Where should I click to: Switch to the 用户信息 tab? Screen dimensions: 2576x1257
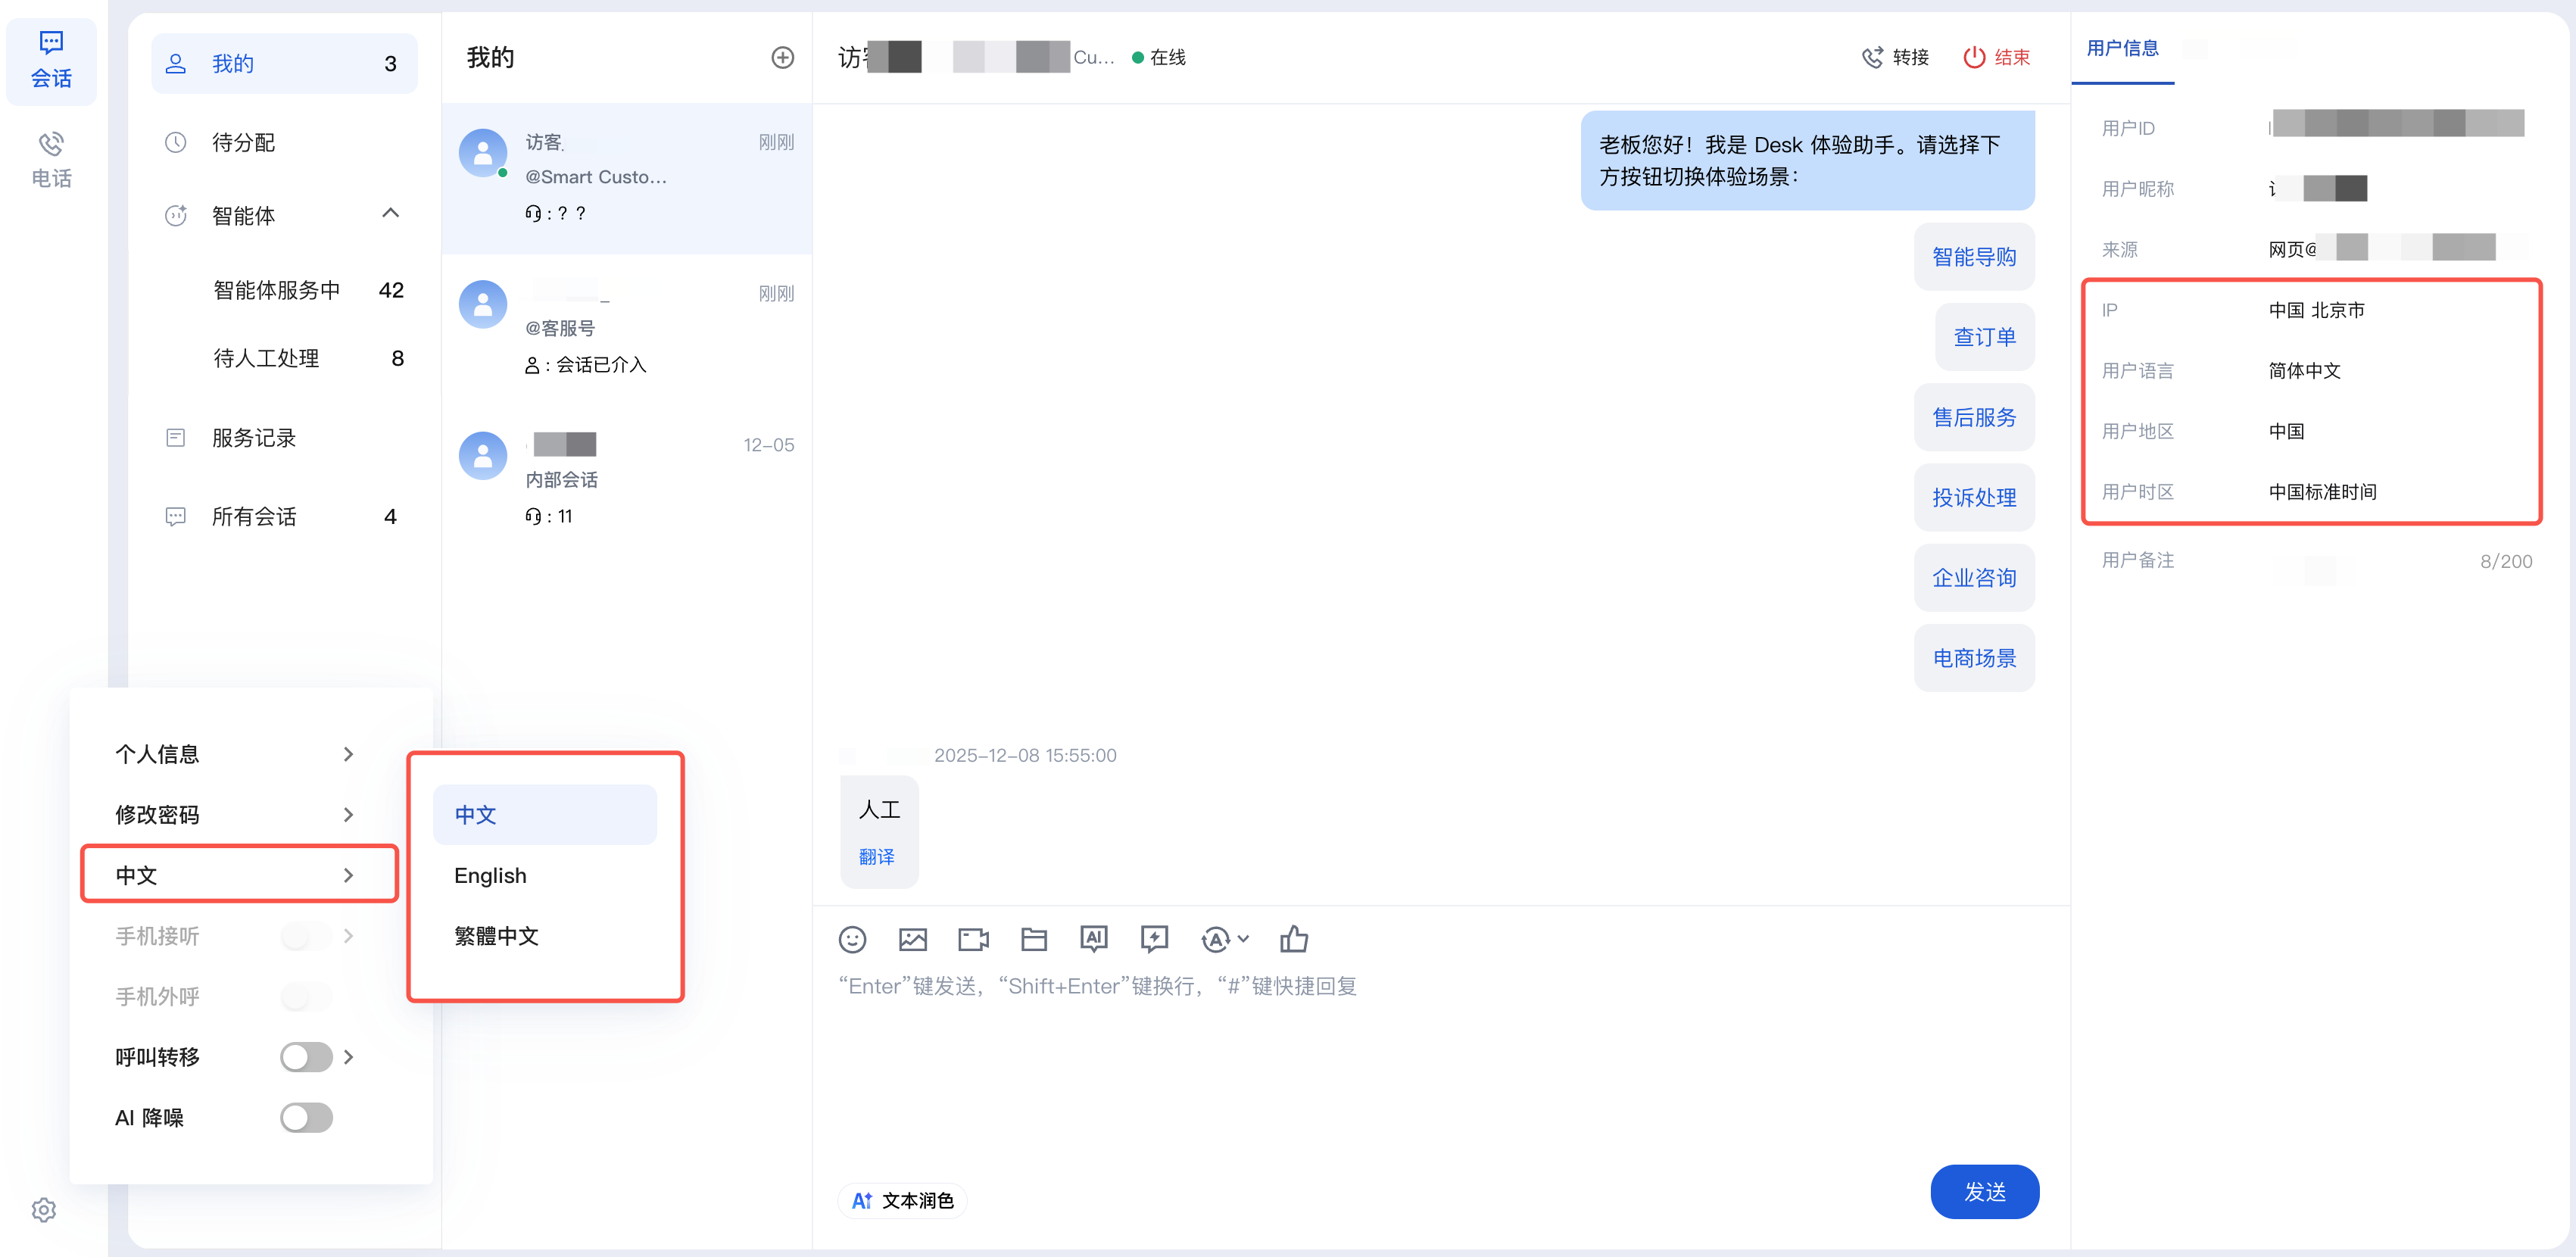tap(2122, 48)
